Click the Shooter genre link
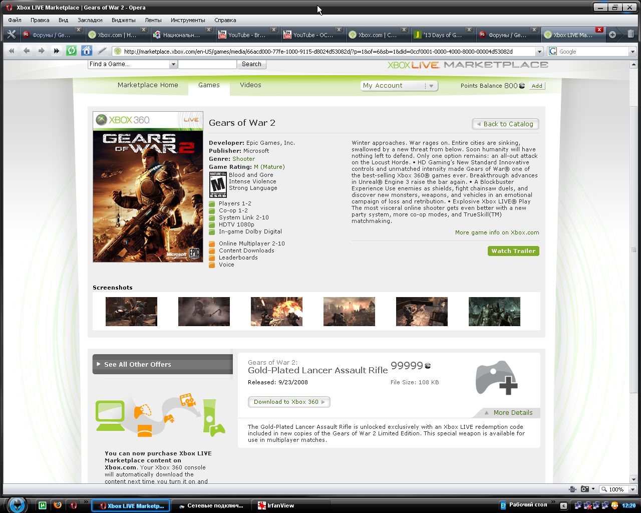The width and height of the screenshot is (641, 513). pyautogui.click(x=243, y=159)
